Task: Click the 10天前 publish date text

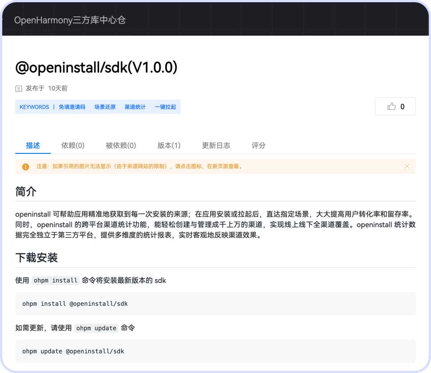Action: (x=58, y=88)
